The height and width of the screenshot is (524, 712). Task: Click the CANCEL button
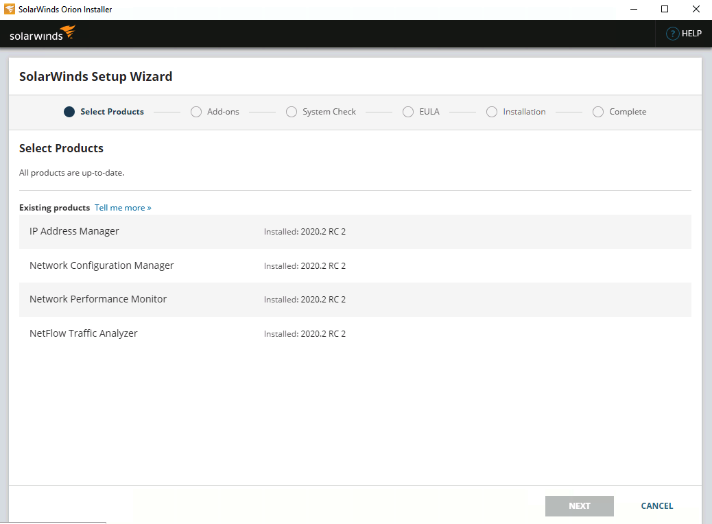[x=656, y=506]
